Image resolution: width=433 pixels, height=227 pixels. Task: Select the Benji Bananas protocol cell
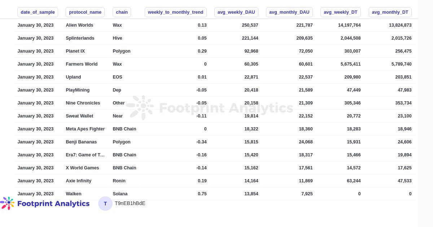click(81, 142)
